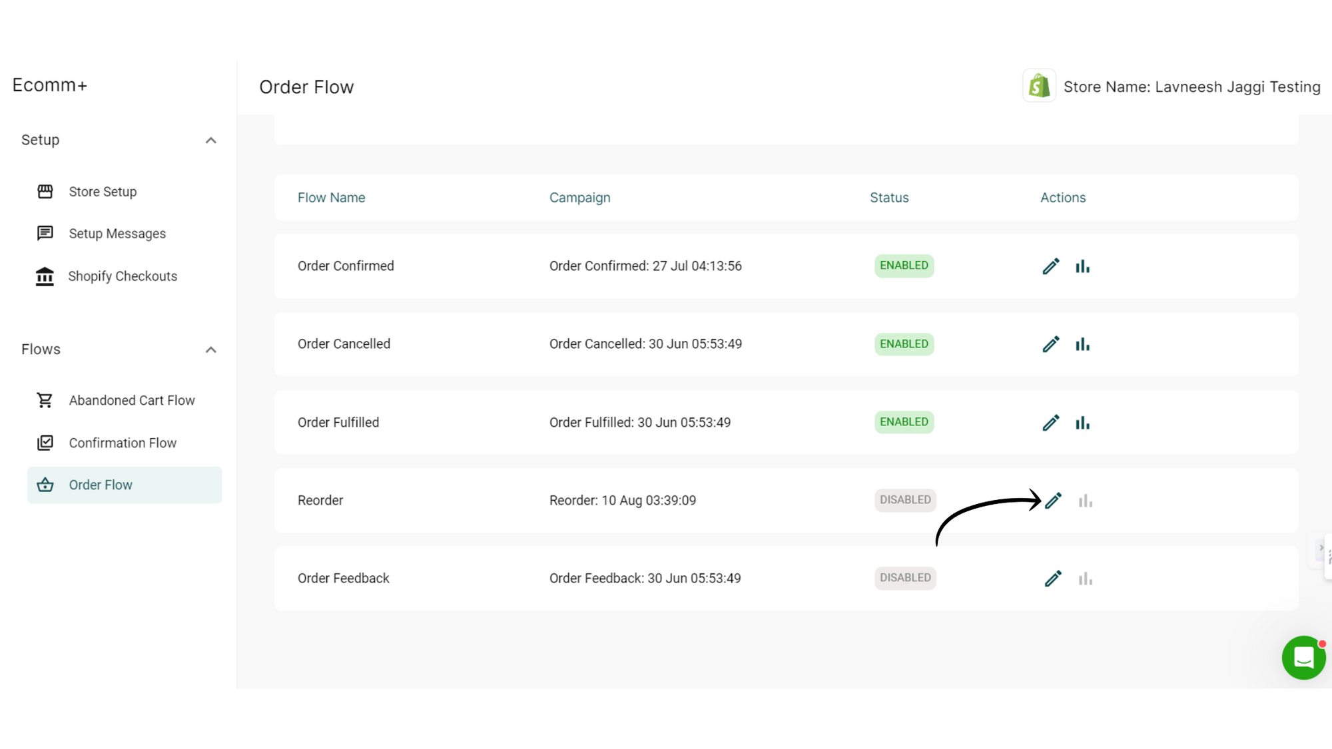The width and height of the screenshot is (1332, 749).
Task: Select the Abandoned Cart Flow section
Action: click(x=131, y=400)
